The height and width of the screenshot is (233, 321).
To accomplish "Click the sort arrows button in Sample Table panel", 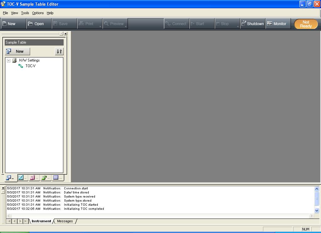I will pyautogui.click(x=59, y=51).
